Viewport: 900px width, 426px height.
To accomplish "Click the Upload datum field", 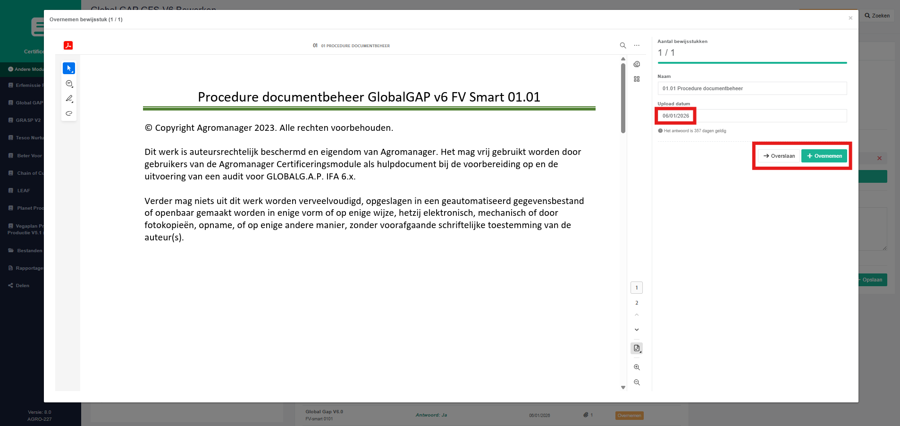I will (752, 116).
